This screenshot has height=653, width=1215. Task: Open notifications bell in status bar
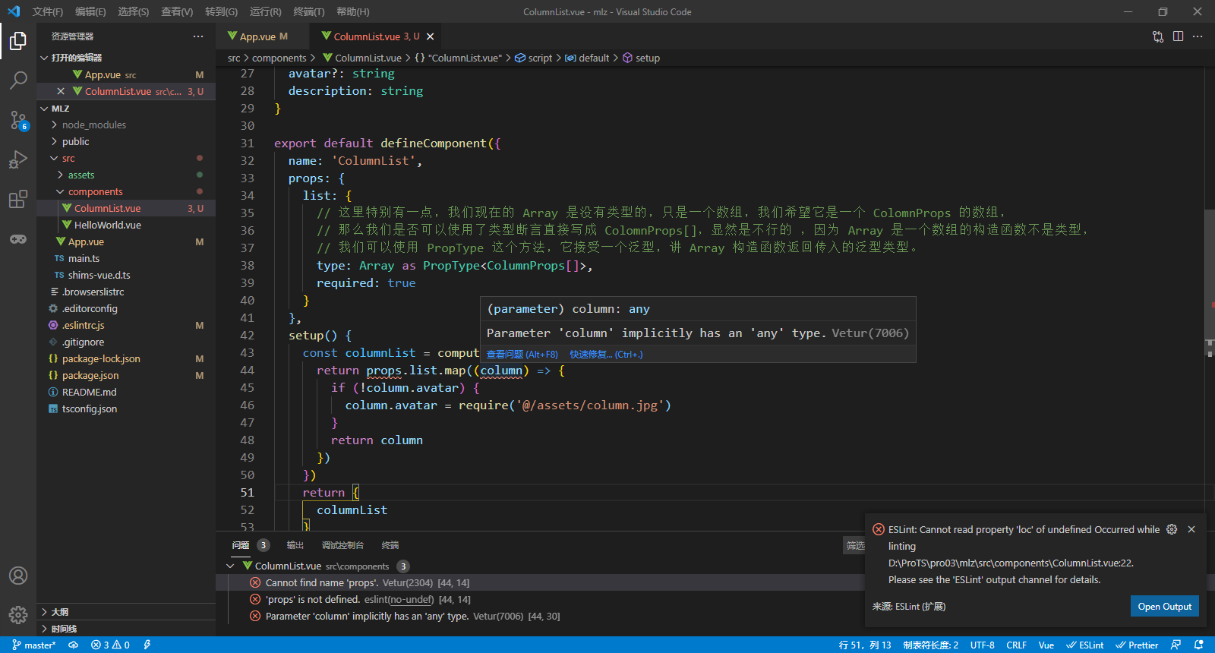click(x=1199, y=645)
